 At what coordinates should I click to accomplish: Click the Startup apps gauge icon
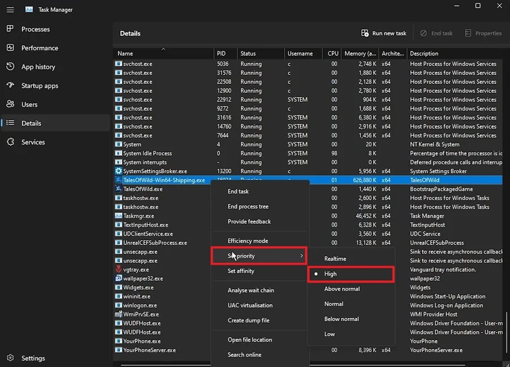pos(10,85)
